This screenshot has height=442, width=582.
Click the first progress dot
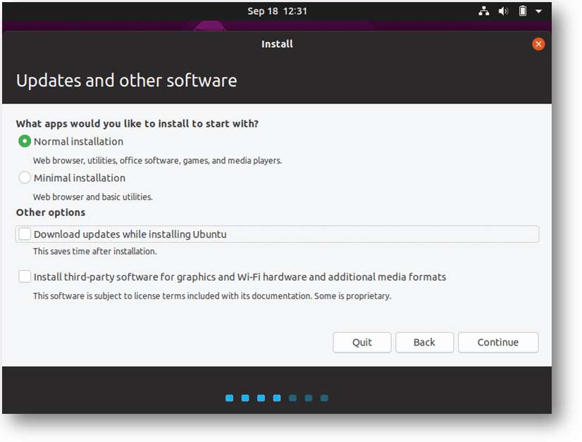click(230, 398)
